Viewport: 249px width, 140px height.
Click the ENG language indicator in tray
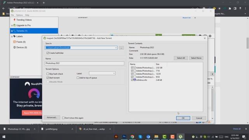pos(226,137)
